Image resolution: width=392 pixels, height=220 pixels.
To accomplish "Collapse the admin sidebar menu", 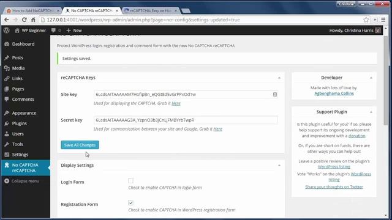I will pos(22,181).
